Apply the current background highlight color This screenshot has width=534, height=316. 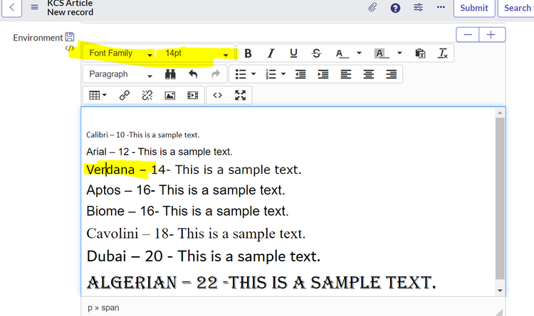(x=381, y=53)
